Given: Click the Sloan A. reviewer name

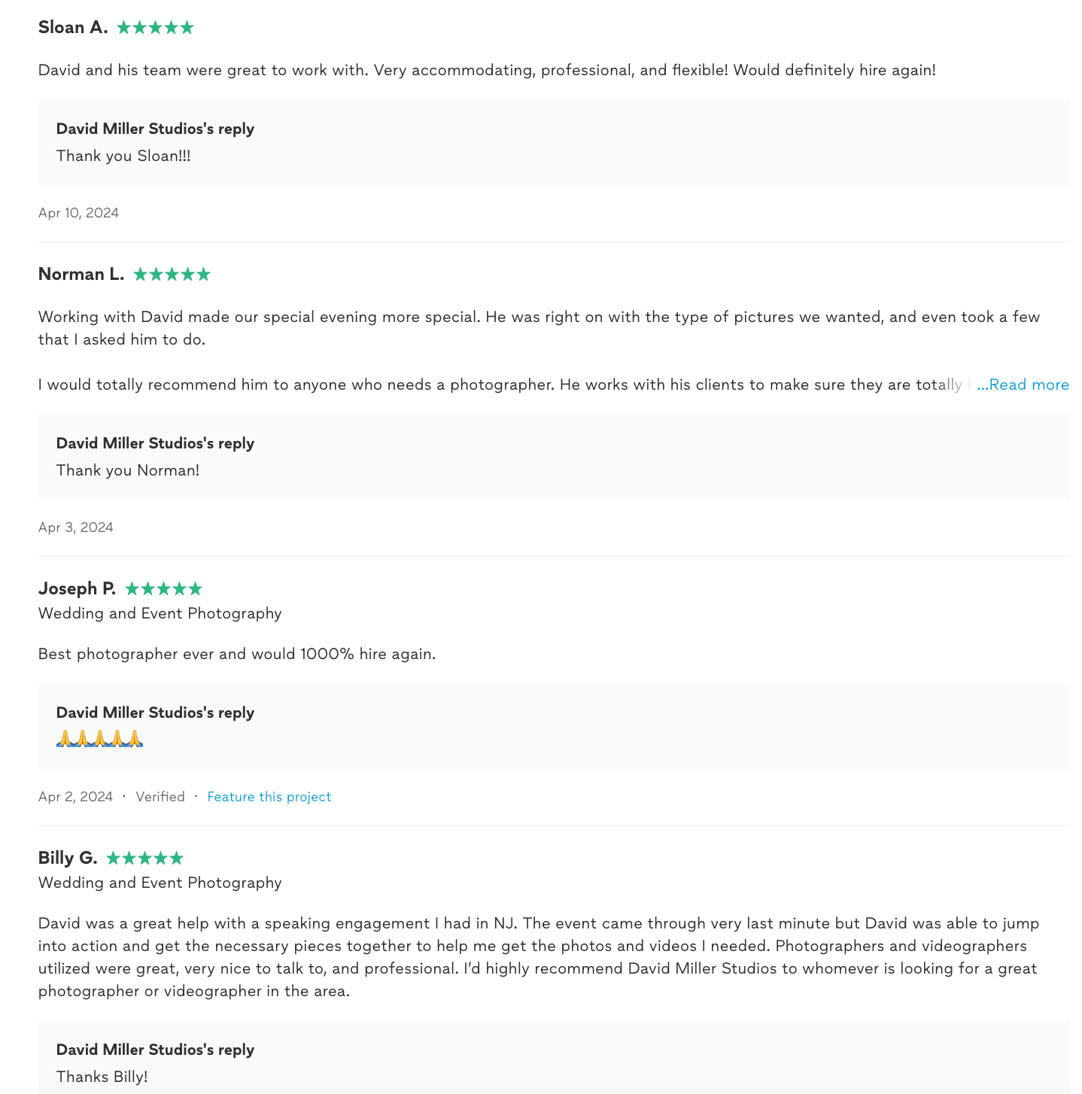Looking at the screenshot, I should [x=73, y=28].
